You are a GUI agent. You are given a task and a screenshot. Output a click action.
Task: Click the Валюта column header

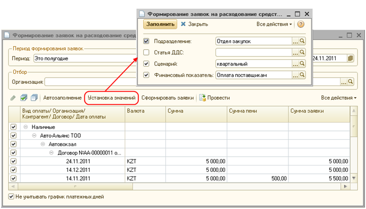click(145, 114)
